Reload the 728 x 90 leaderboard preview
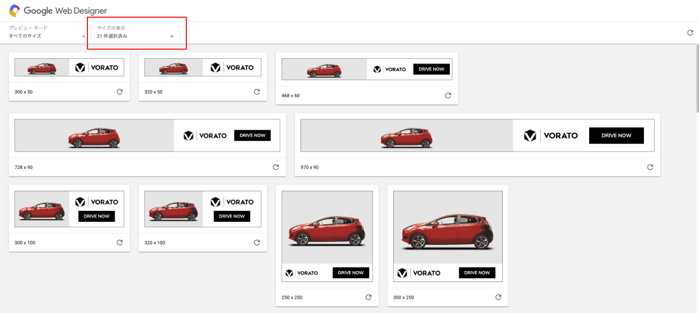This screenshot has height=313, width=699. click(276, 167)
